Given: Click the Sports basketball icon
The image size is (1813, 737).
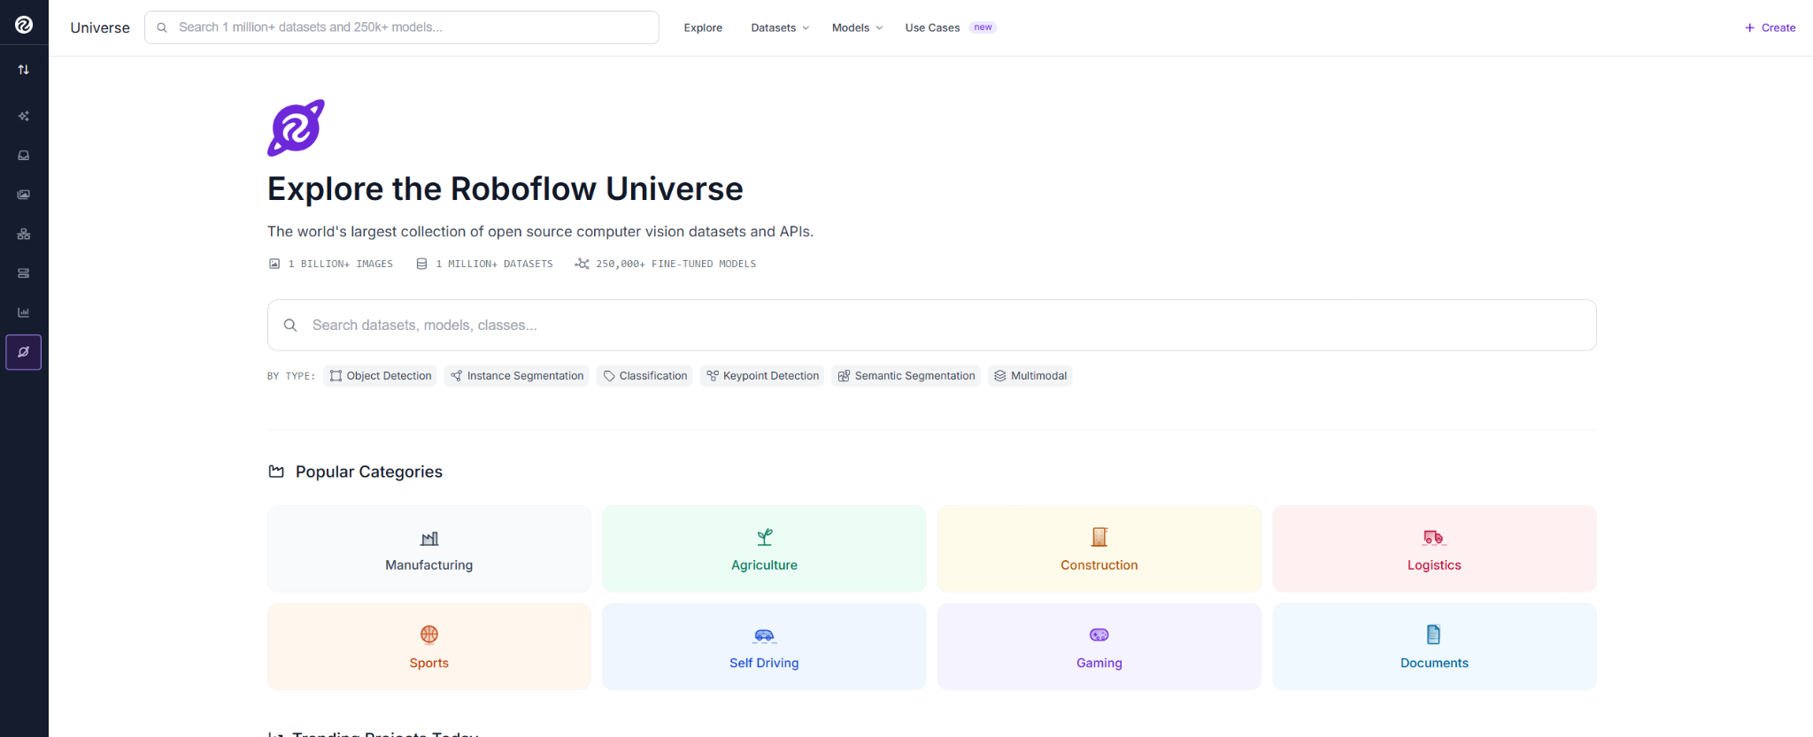Looking at the screenshot, I should click(x=429, y=634).
